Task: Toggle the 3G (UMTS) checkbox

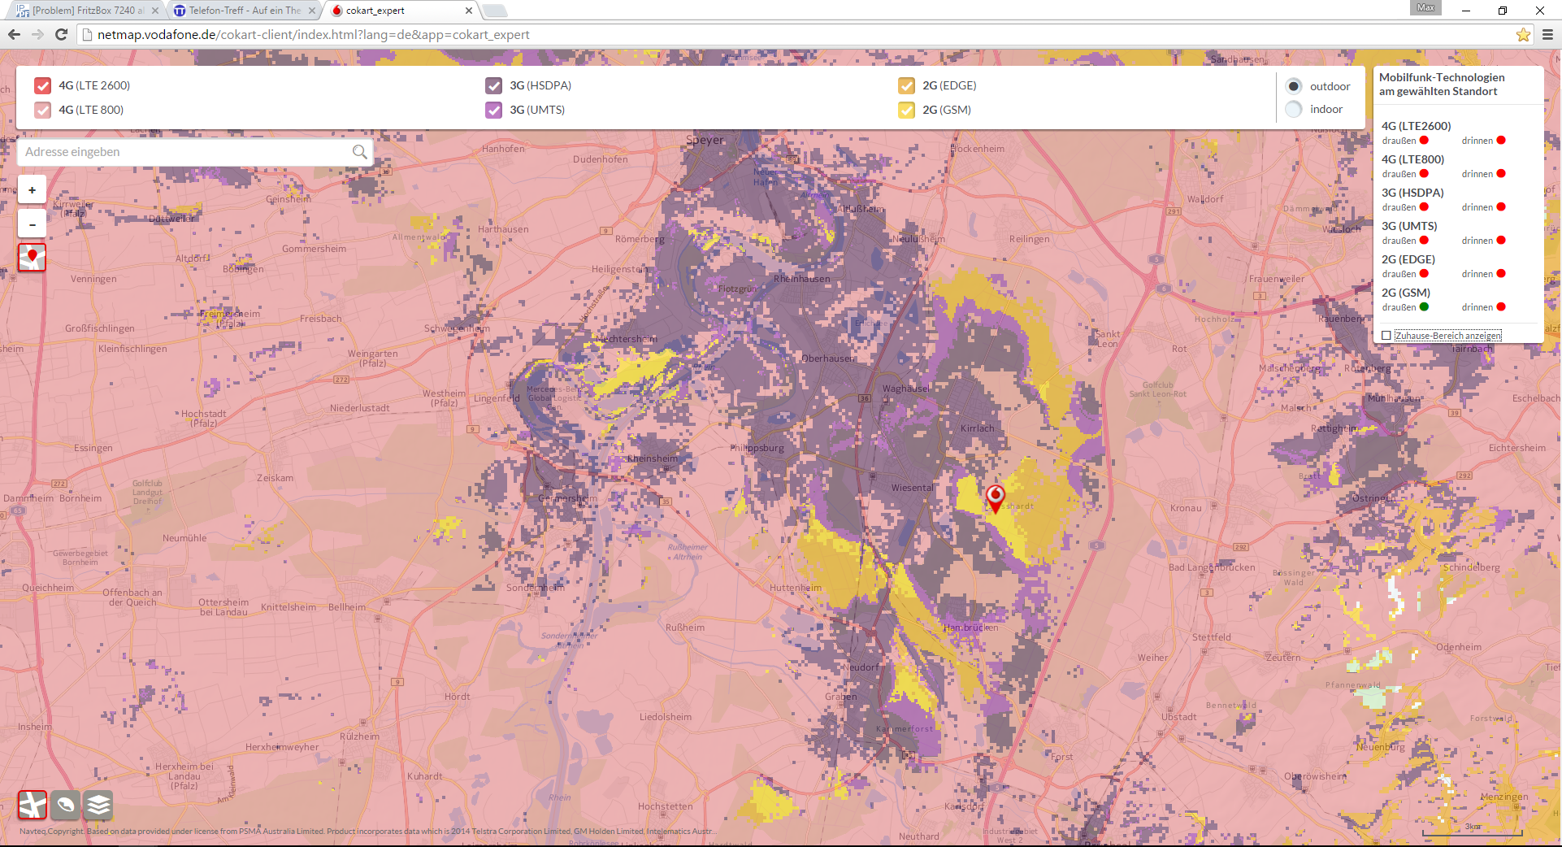Action: point(493,110)
